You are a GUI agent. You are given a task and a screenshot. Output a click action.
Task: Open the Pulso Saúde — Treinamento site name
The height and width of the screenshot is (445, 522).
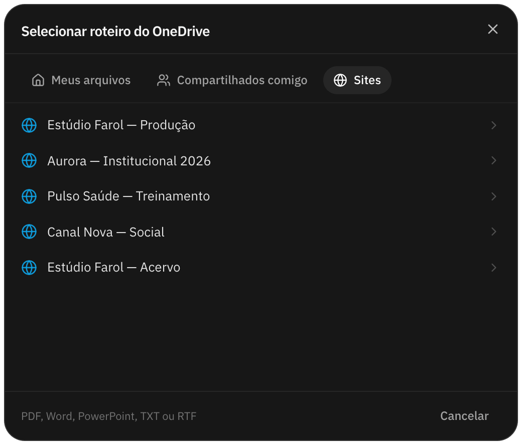[x=128, y=196]
